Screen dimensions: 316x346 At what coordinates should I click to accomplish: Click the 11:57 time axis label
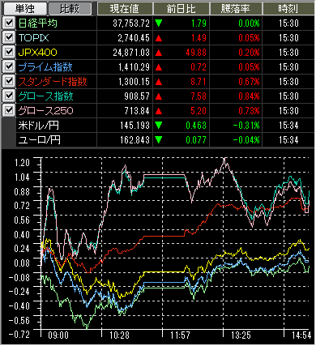[180, 335]
